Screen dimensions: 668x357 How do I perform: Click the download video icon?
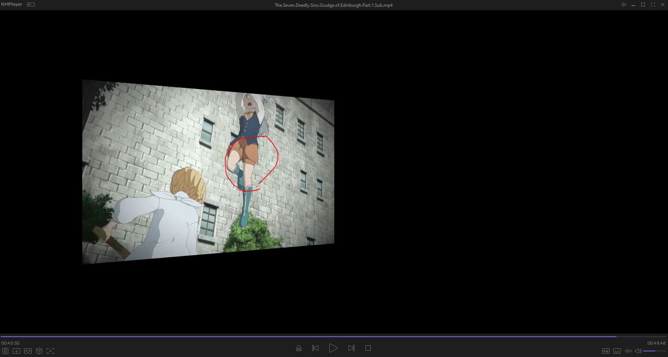17,351
